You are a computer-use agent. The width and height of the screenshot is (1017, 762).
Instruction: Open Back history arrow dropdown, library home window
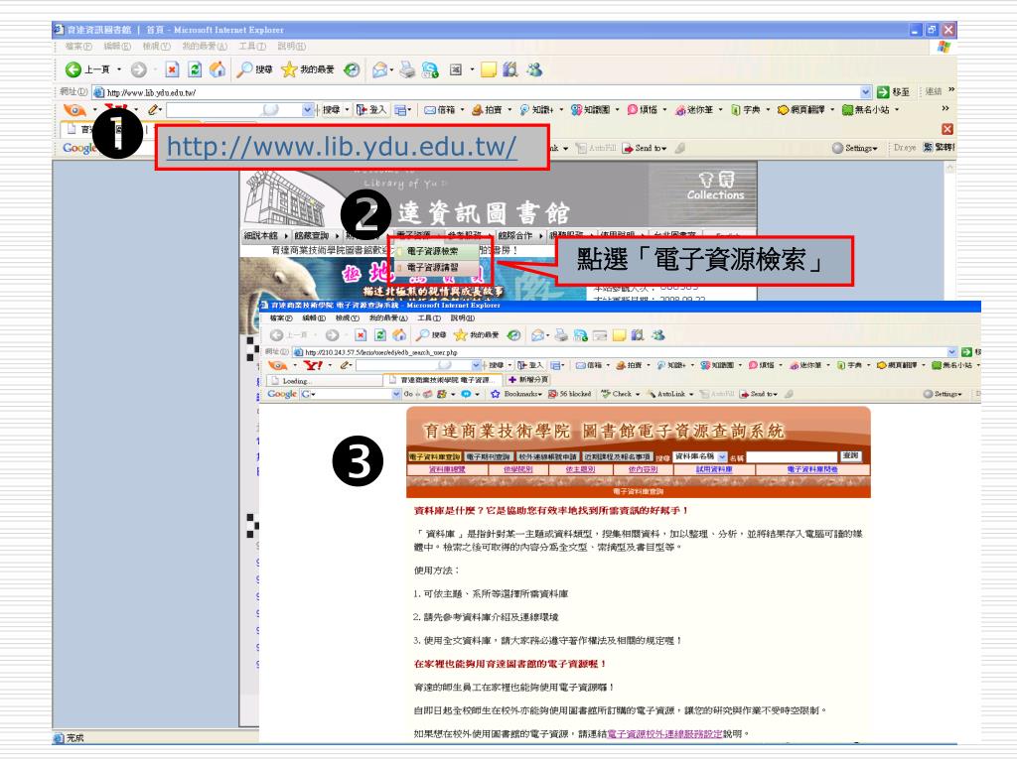(x=119, y=69)
